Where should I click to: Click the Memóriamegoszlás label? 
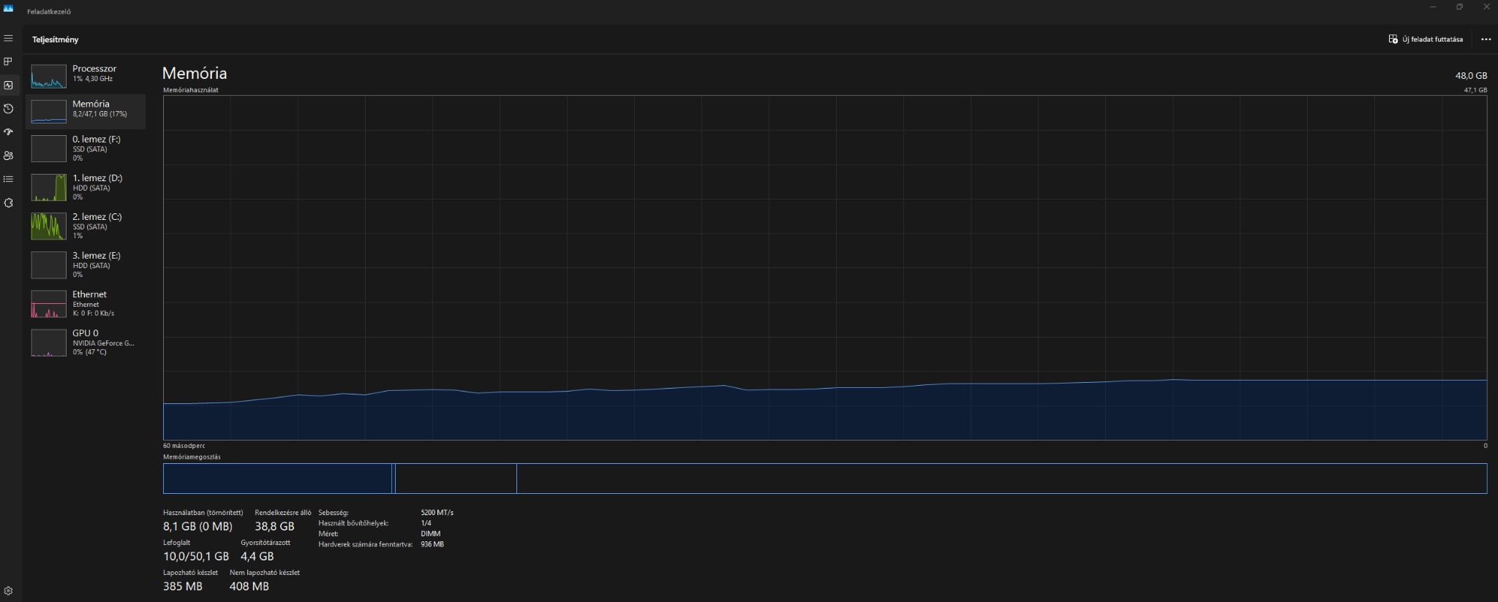(x=192, y=457)
